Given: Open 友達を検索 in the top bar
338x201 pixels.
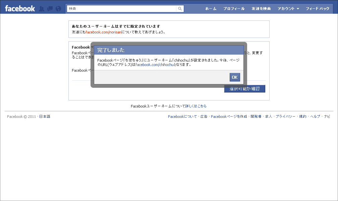Looking at the screenshot, I should point(261,9).
